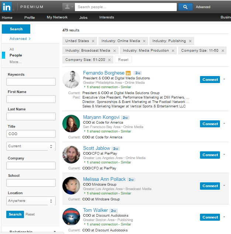Remove the United States filter

(x=93, y=41)
